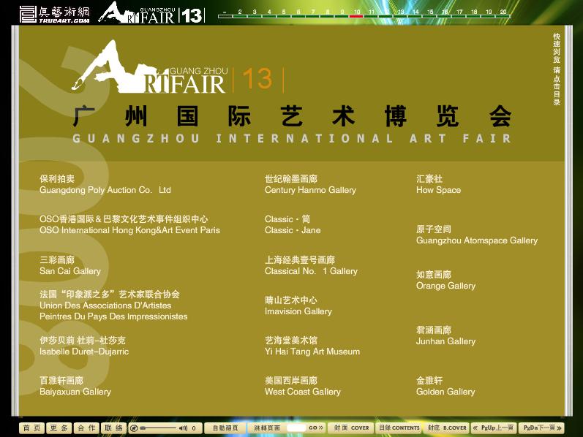Go to previous page with PgUp 上一頁
Viewport: 583px width, 437px height.
click(x=493, y=427)
